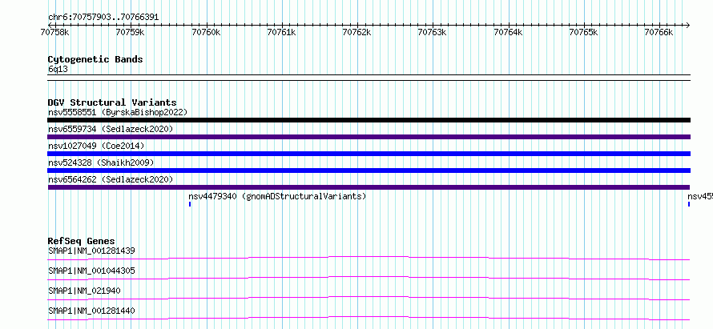Click the 70764k ruler tick label
This screenshot has width=713, height=329.
pos(508,32)
